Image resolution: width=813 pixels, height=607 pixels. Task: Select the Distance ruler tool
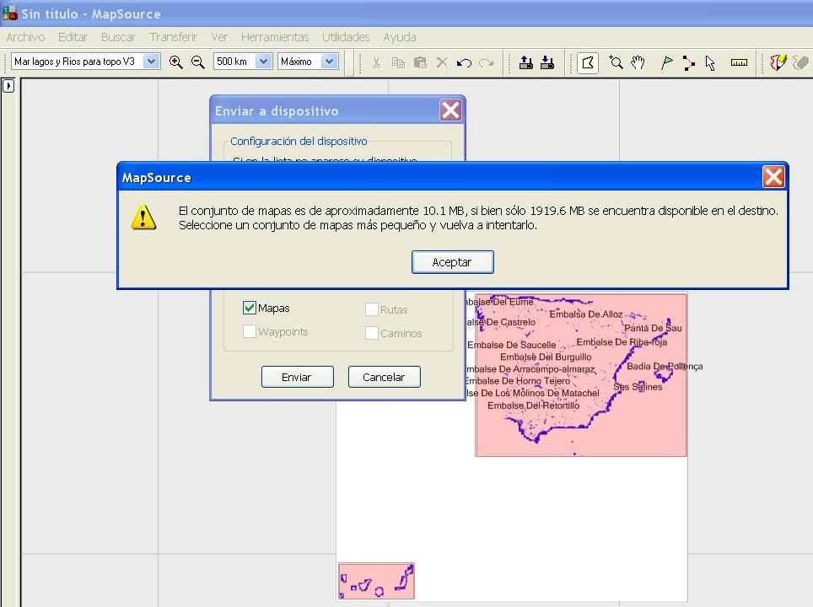(739, 62)
